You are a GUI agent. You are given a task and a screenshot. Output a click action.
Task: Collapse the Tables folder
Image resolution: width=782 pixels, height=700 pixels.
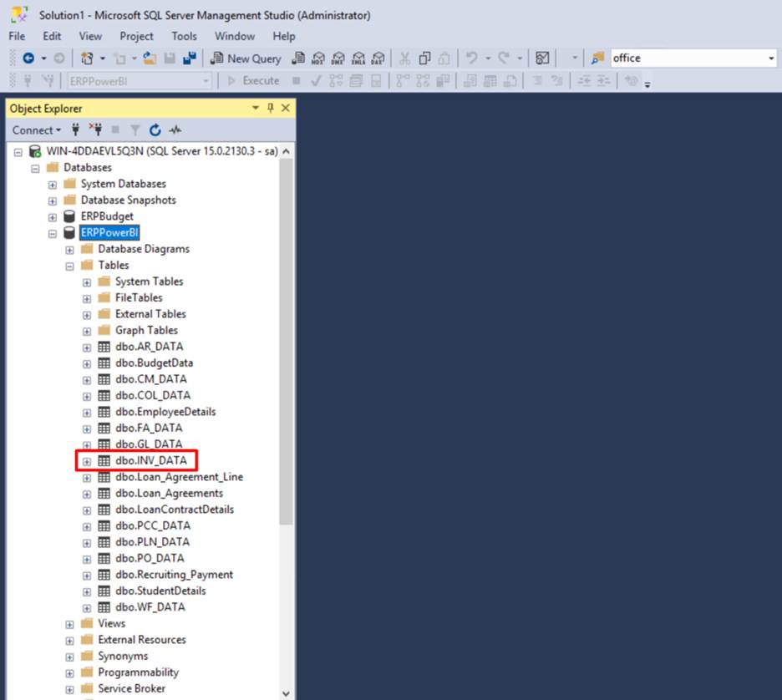tap(70, 266)
